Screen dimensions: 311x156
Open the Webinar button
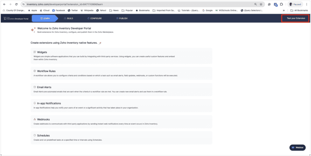[297, 147]
